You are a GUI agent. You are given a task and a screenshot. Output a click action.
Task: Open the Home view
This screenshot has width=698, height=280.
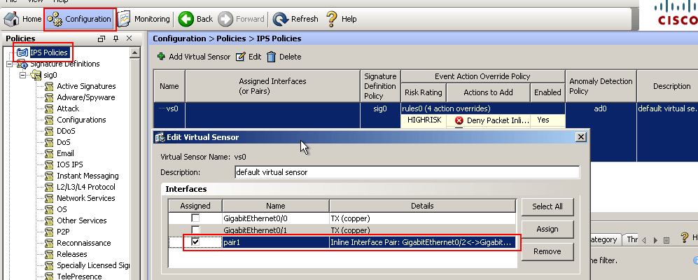pos(22,19)
